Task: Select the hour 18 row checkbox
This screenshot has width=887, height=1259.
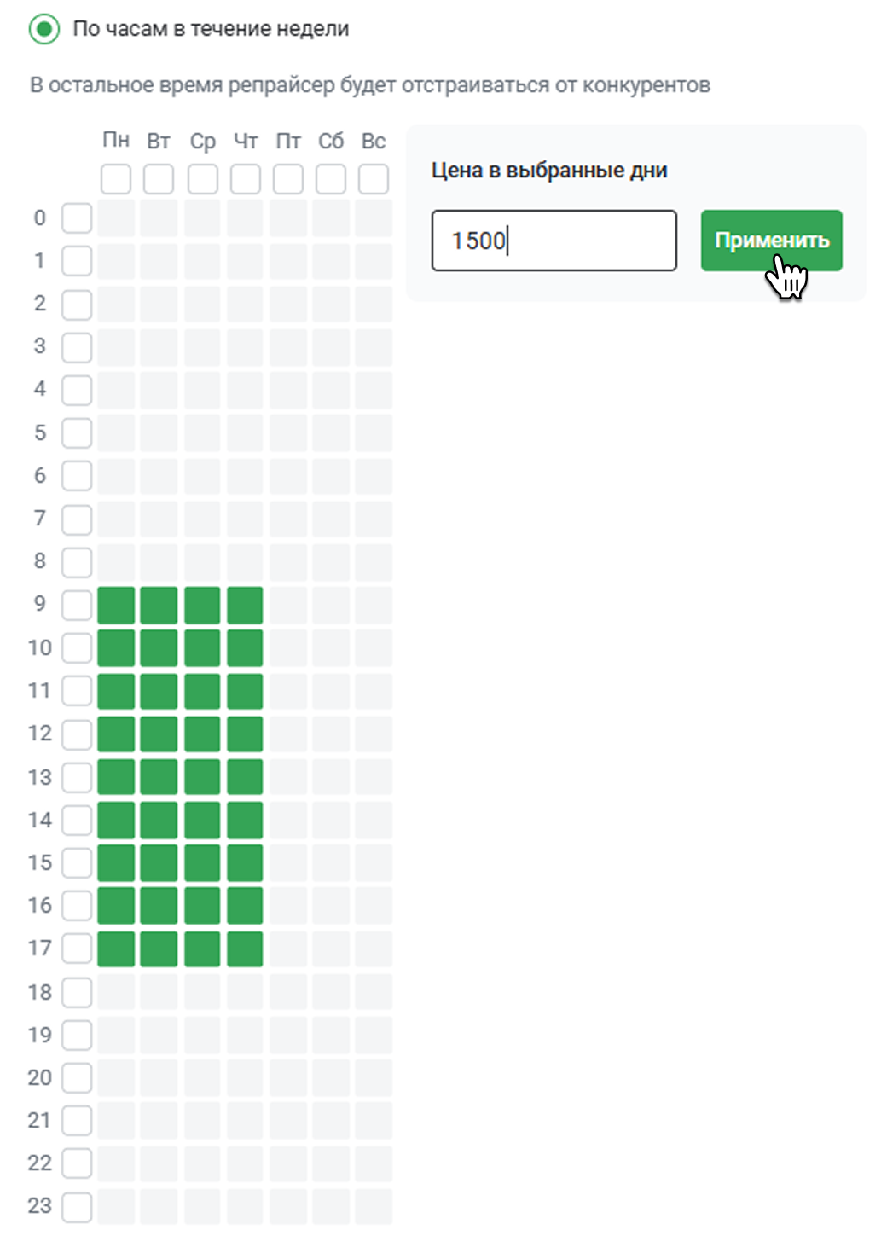Action: click(x=77, y=992)
